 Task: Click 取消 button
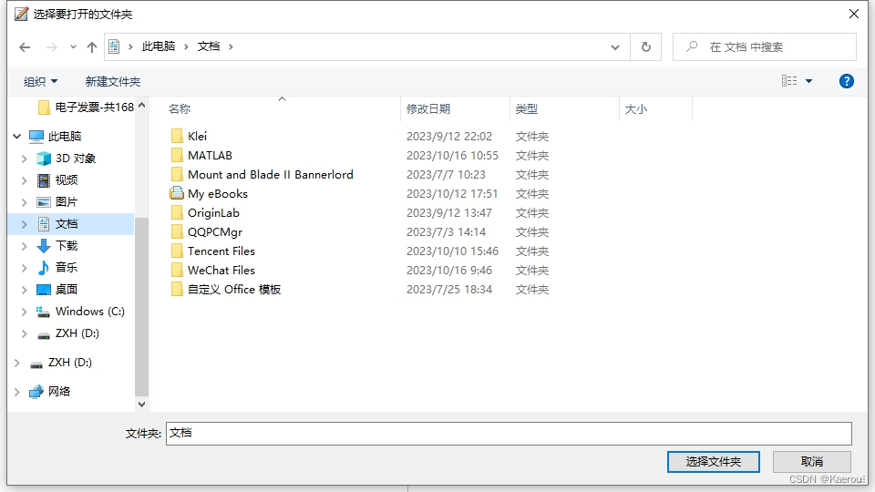(812, 462)
